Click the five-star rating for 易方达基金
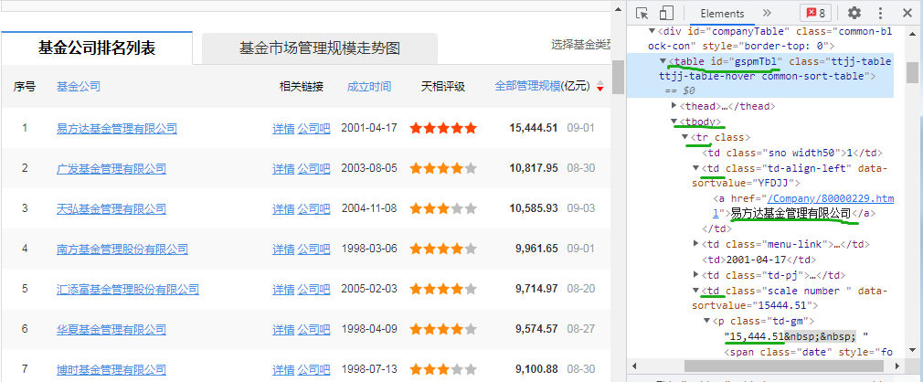 [x=443, y=128]
